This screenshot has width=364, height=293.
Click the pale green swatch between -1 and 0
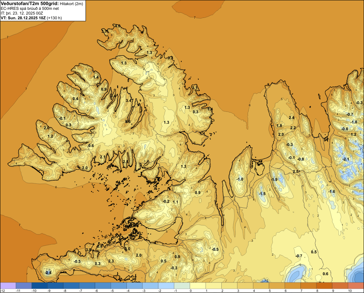coord(182,286)
